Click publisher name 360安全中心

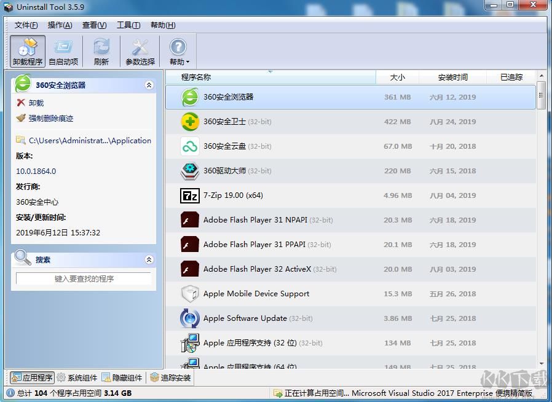[x=37, y=202]
